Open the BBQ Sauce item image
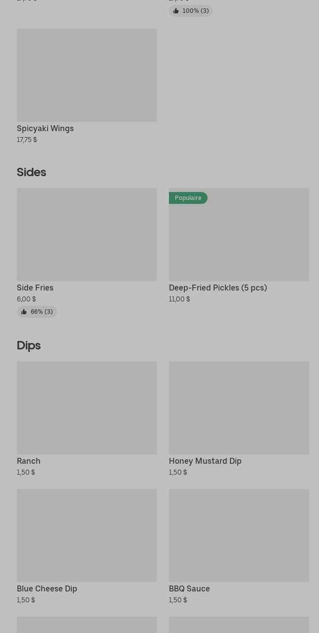Viewport: 319px width, 633px height. tap(239, 536)
